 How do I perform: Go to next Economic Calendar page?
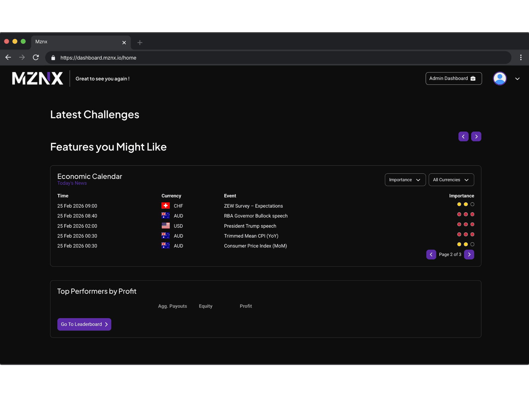[x=469, y=254]
